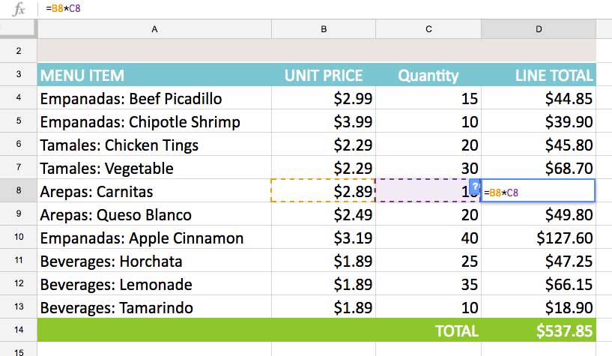The image size is (612, 356).
Task: Click the active cell containing =B8*C8
Action: tap(539, 192)
